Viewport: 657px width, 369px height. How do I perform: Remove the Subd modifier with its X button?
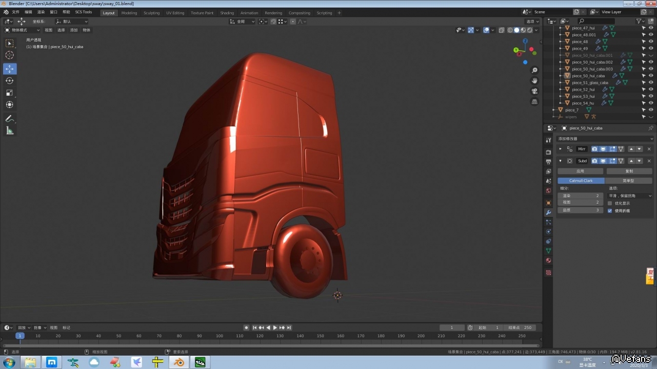point(649,161)
